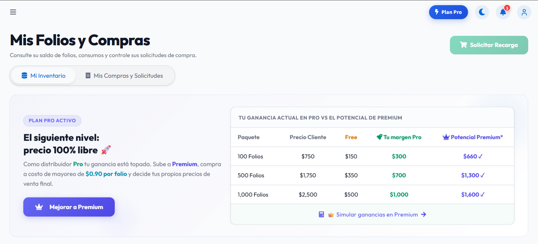Toggle dark mode with the moon icon
This screenshot has width=538, height=244.
click(482, 12)
